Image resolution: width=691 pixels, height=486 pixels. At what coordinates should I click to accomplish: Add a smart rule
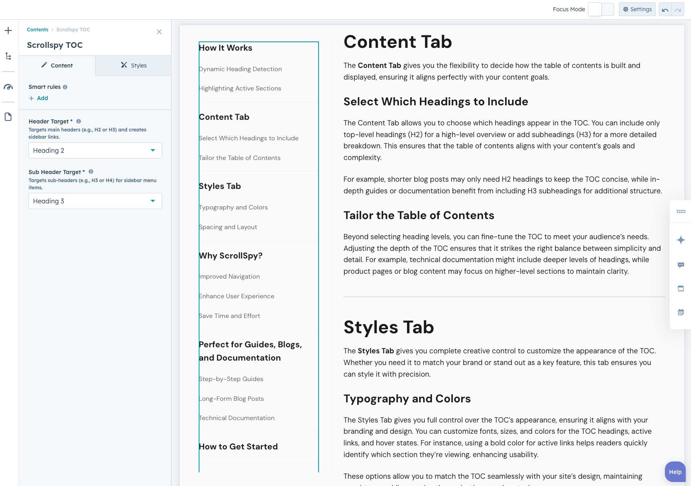[x=39, y=98]
